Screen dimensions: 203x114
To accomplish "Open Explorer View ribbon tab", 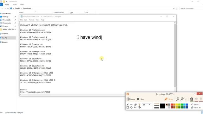I will click(22, 5).
